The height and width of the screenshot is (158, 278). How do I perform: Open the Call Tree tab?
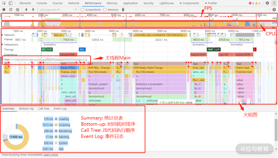[43, 108]
